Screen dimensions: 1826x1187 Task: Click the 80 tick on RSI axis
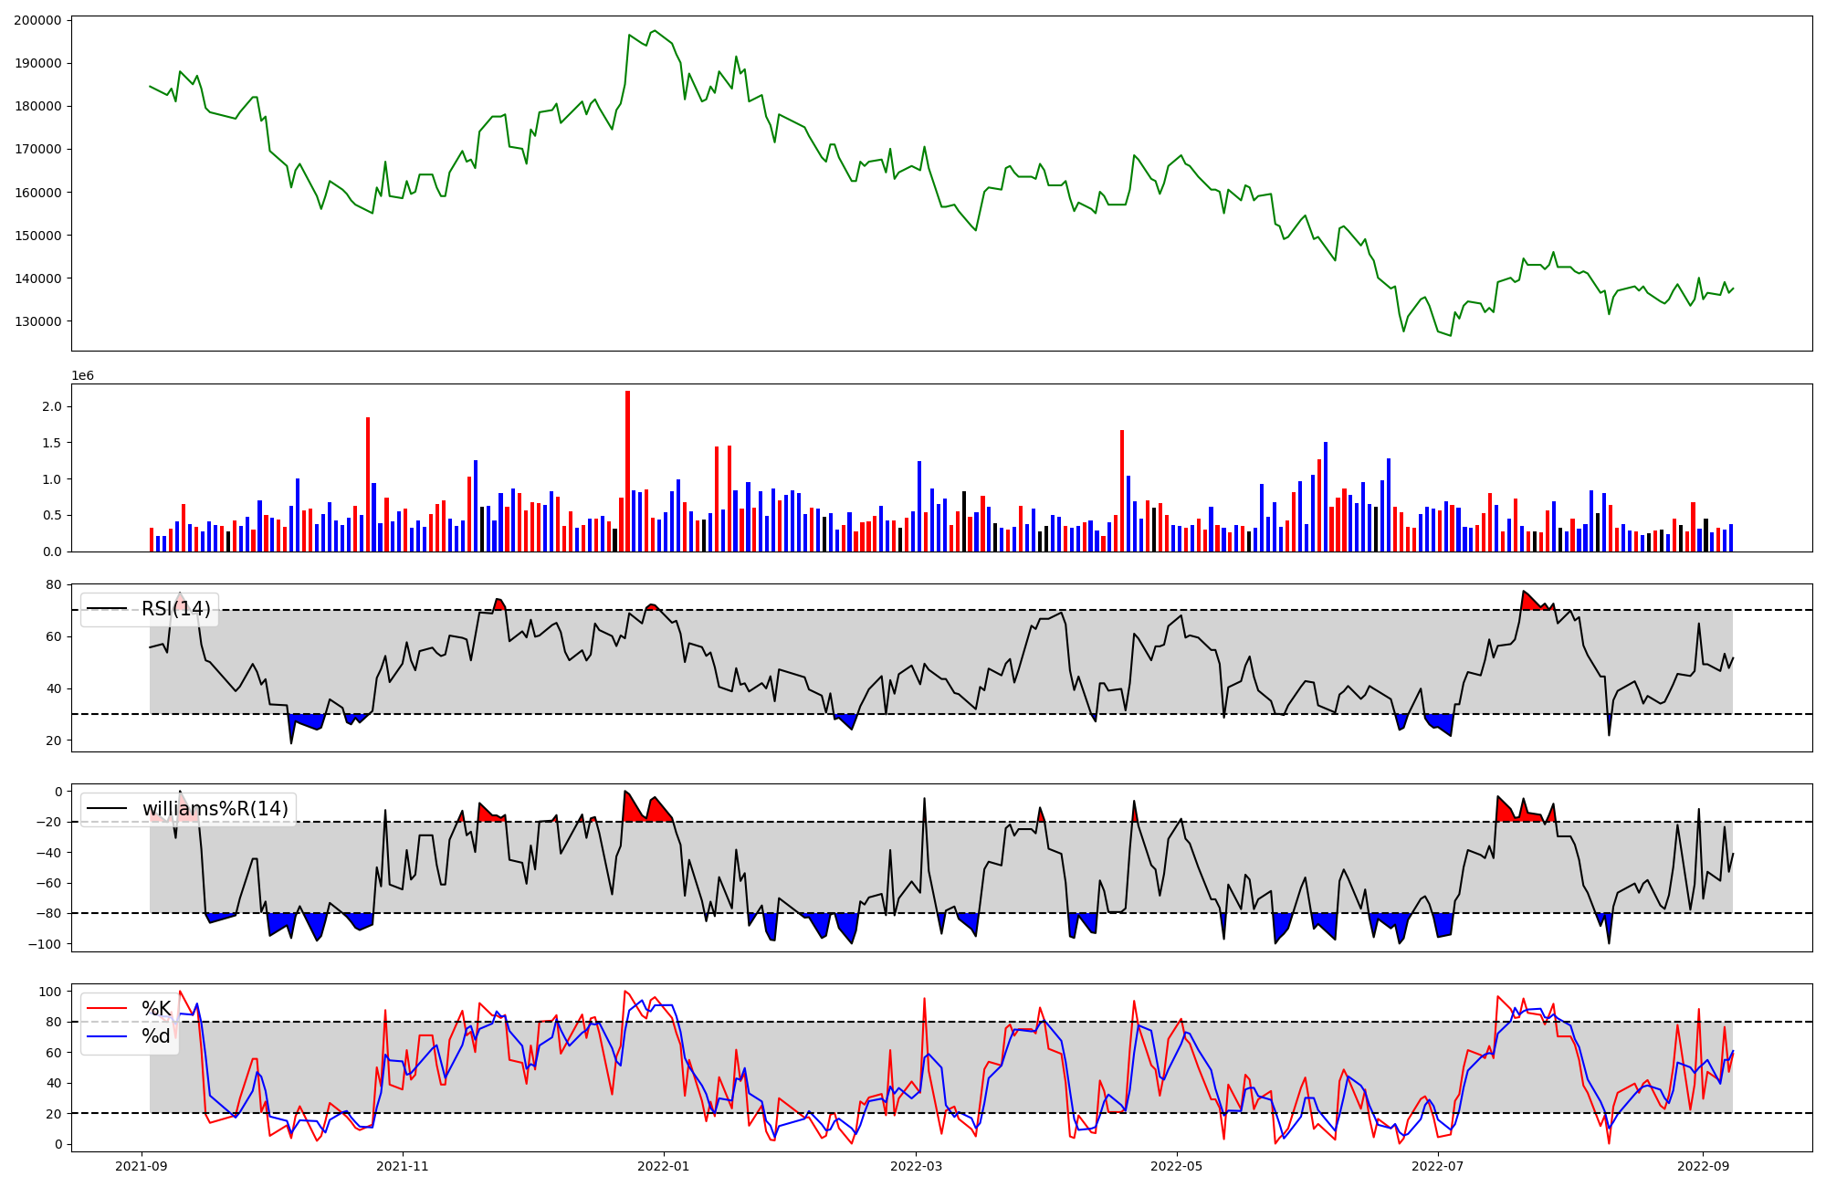[54, 584]
